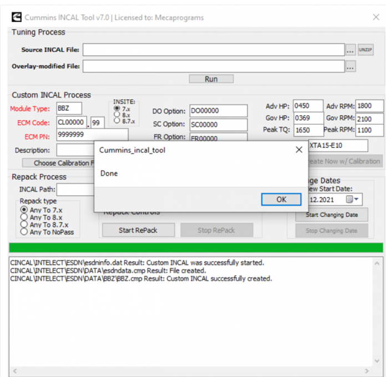Click the Module Type field BBZ
386x377 pixels.
[69, 108]
